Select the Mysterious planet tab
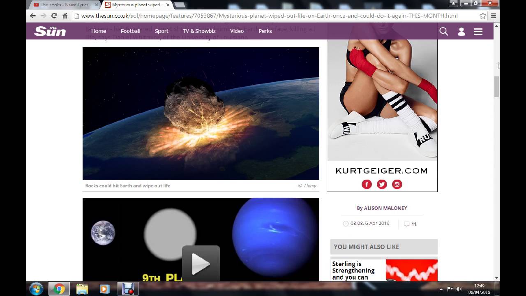This screenshot has height=296, width=526. click(x=136, y=5)
